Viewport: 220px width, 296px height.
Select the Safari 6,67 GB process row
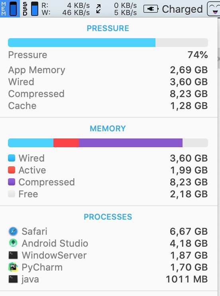[x=108, y=232]
